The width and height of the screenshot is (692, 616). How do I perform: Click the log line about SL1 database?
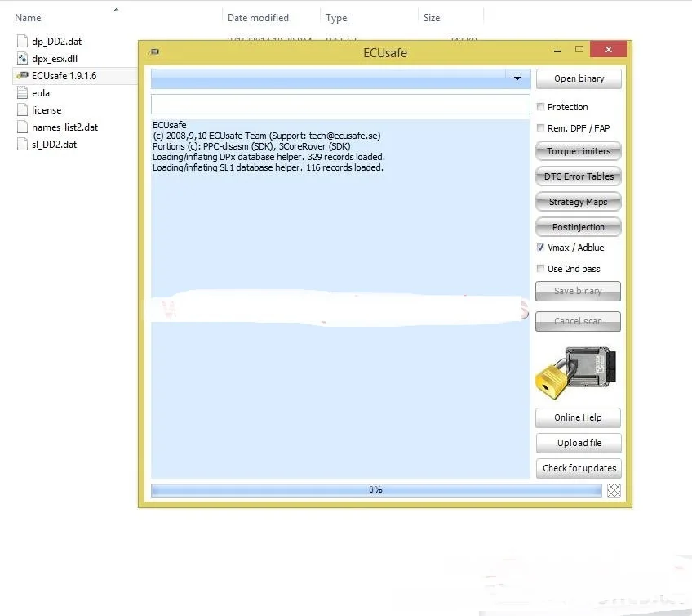[268, 167]
